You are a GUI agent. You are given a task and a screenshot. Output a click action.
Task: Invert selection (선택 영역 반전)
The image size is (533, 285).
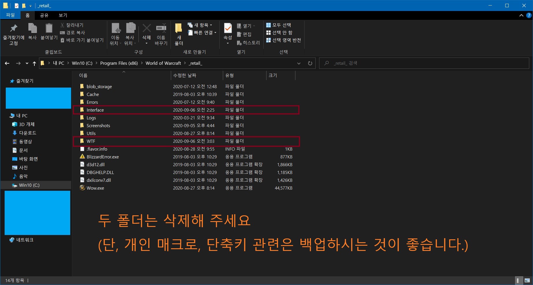pyautogui.click(x=284, y=40)
